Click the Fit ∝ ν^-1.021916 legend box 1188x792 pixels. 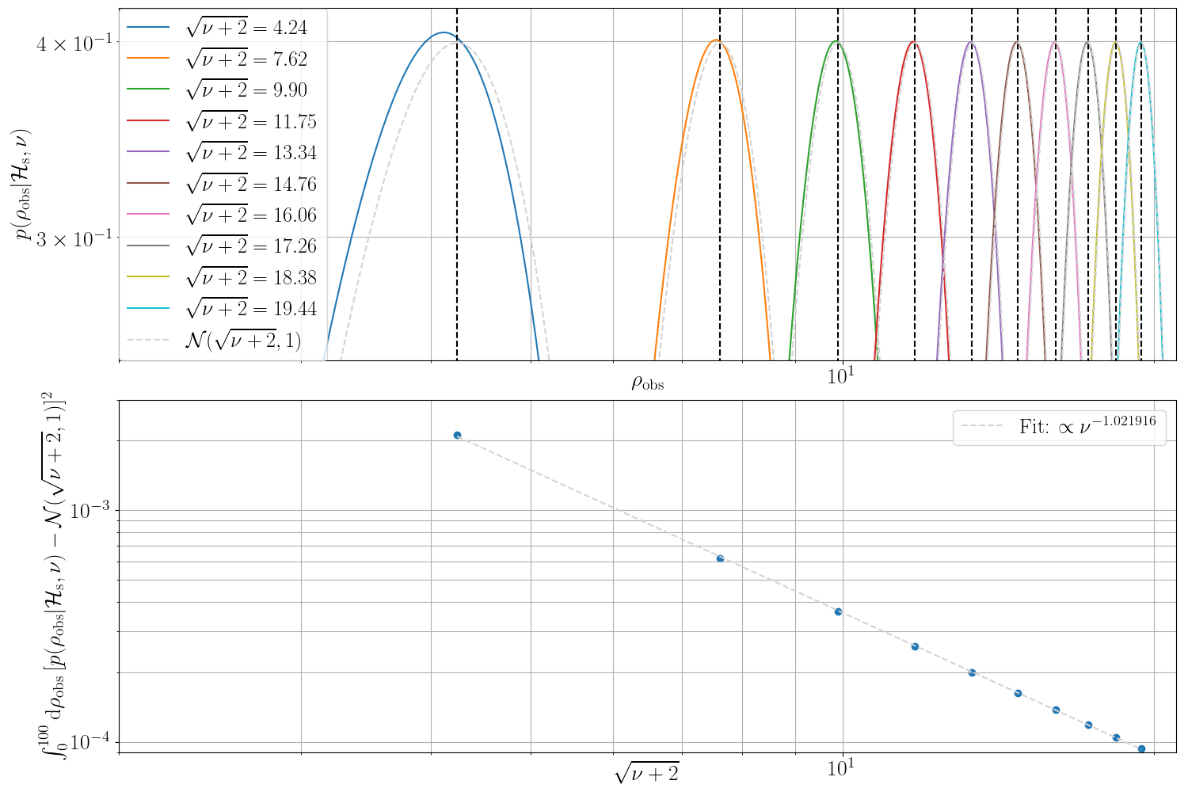pos(1059,427)
